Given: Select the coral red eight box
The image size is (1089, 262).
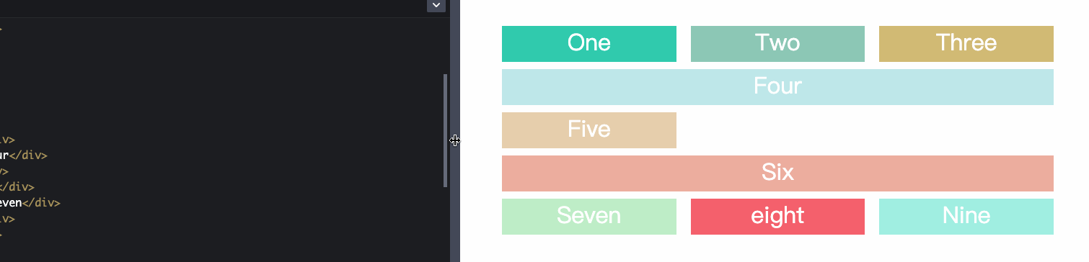Looking at the screenshot, I should 777,217.
